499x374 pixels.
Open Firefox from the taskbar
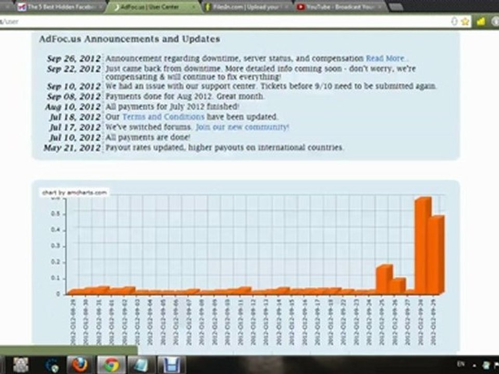click(80, 365)
